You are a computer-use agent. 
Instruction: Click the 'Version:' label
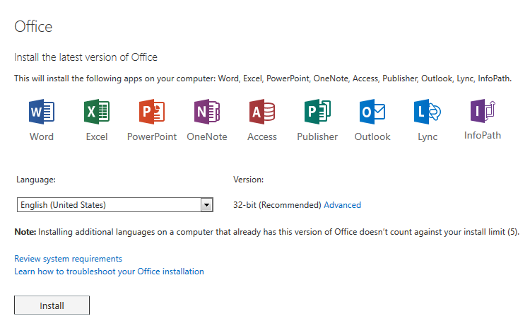pos(249,180)
